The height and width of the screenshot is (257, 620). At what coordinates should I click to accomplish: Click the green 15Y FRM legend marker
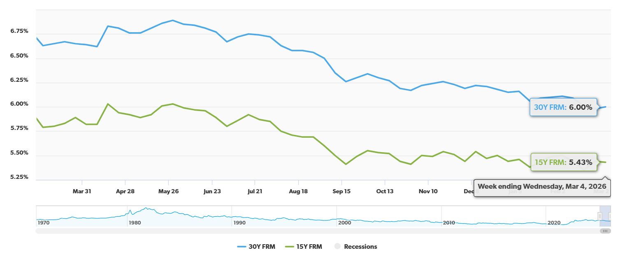pos(289,247)
